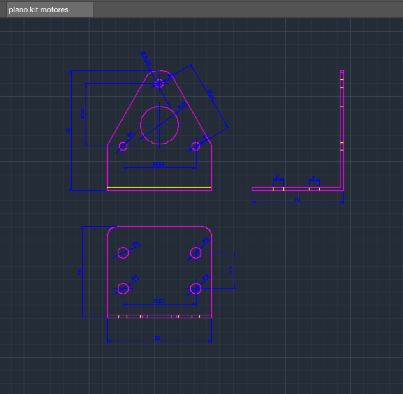This screenshot has height=394, width=403.
Task: Select bottom-right Ø6 hole in triangular plate
Action: (196, 146)
